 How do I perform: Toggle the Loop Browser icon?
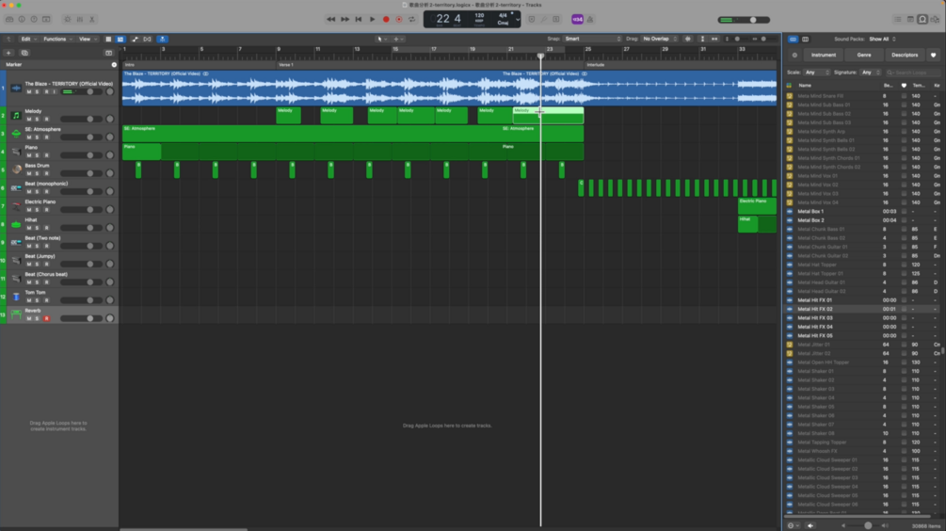click(x=922, y=20)
